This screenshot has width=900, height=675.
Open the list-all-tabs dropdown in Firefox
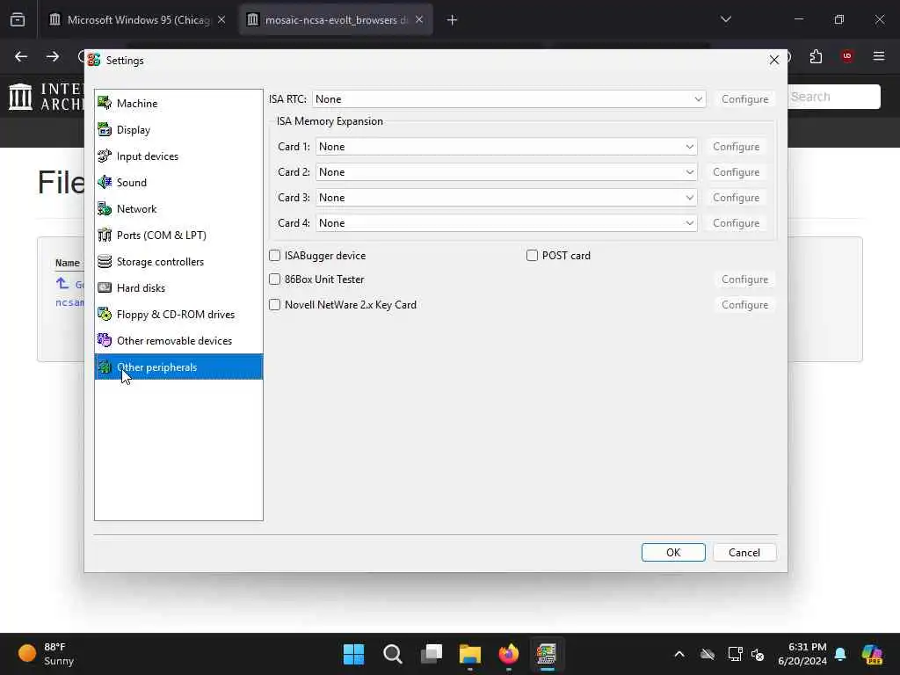pos(726,19)
